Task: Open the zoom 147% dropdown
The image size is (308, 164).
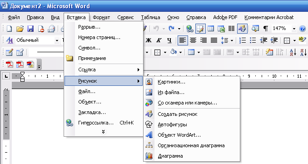Action: (294, 29)
